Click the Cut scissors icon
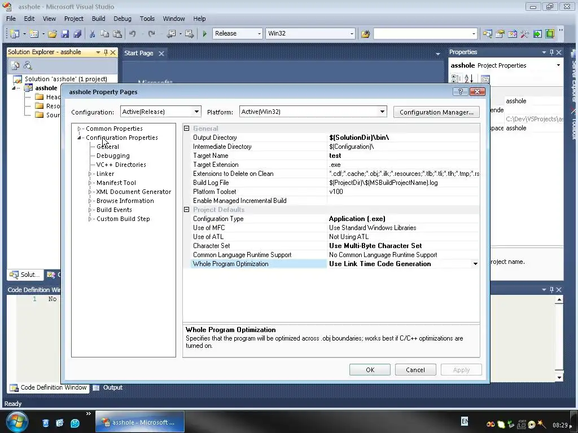This screenshot has width=578, height=433. point(92,33)
